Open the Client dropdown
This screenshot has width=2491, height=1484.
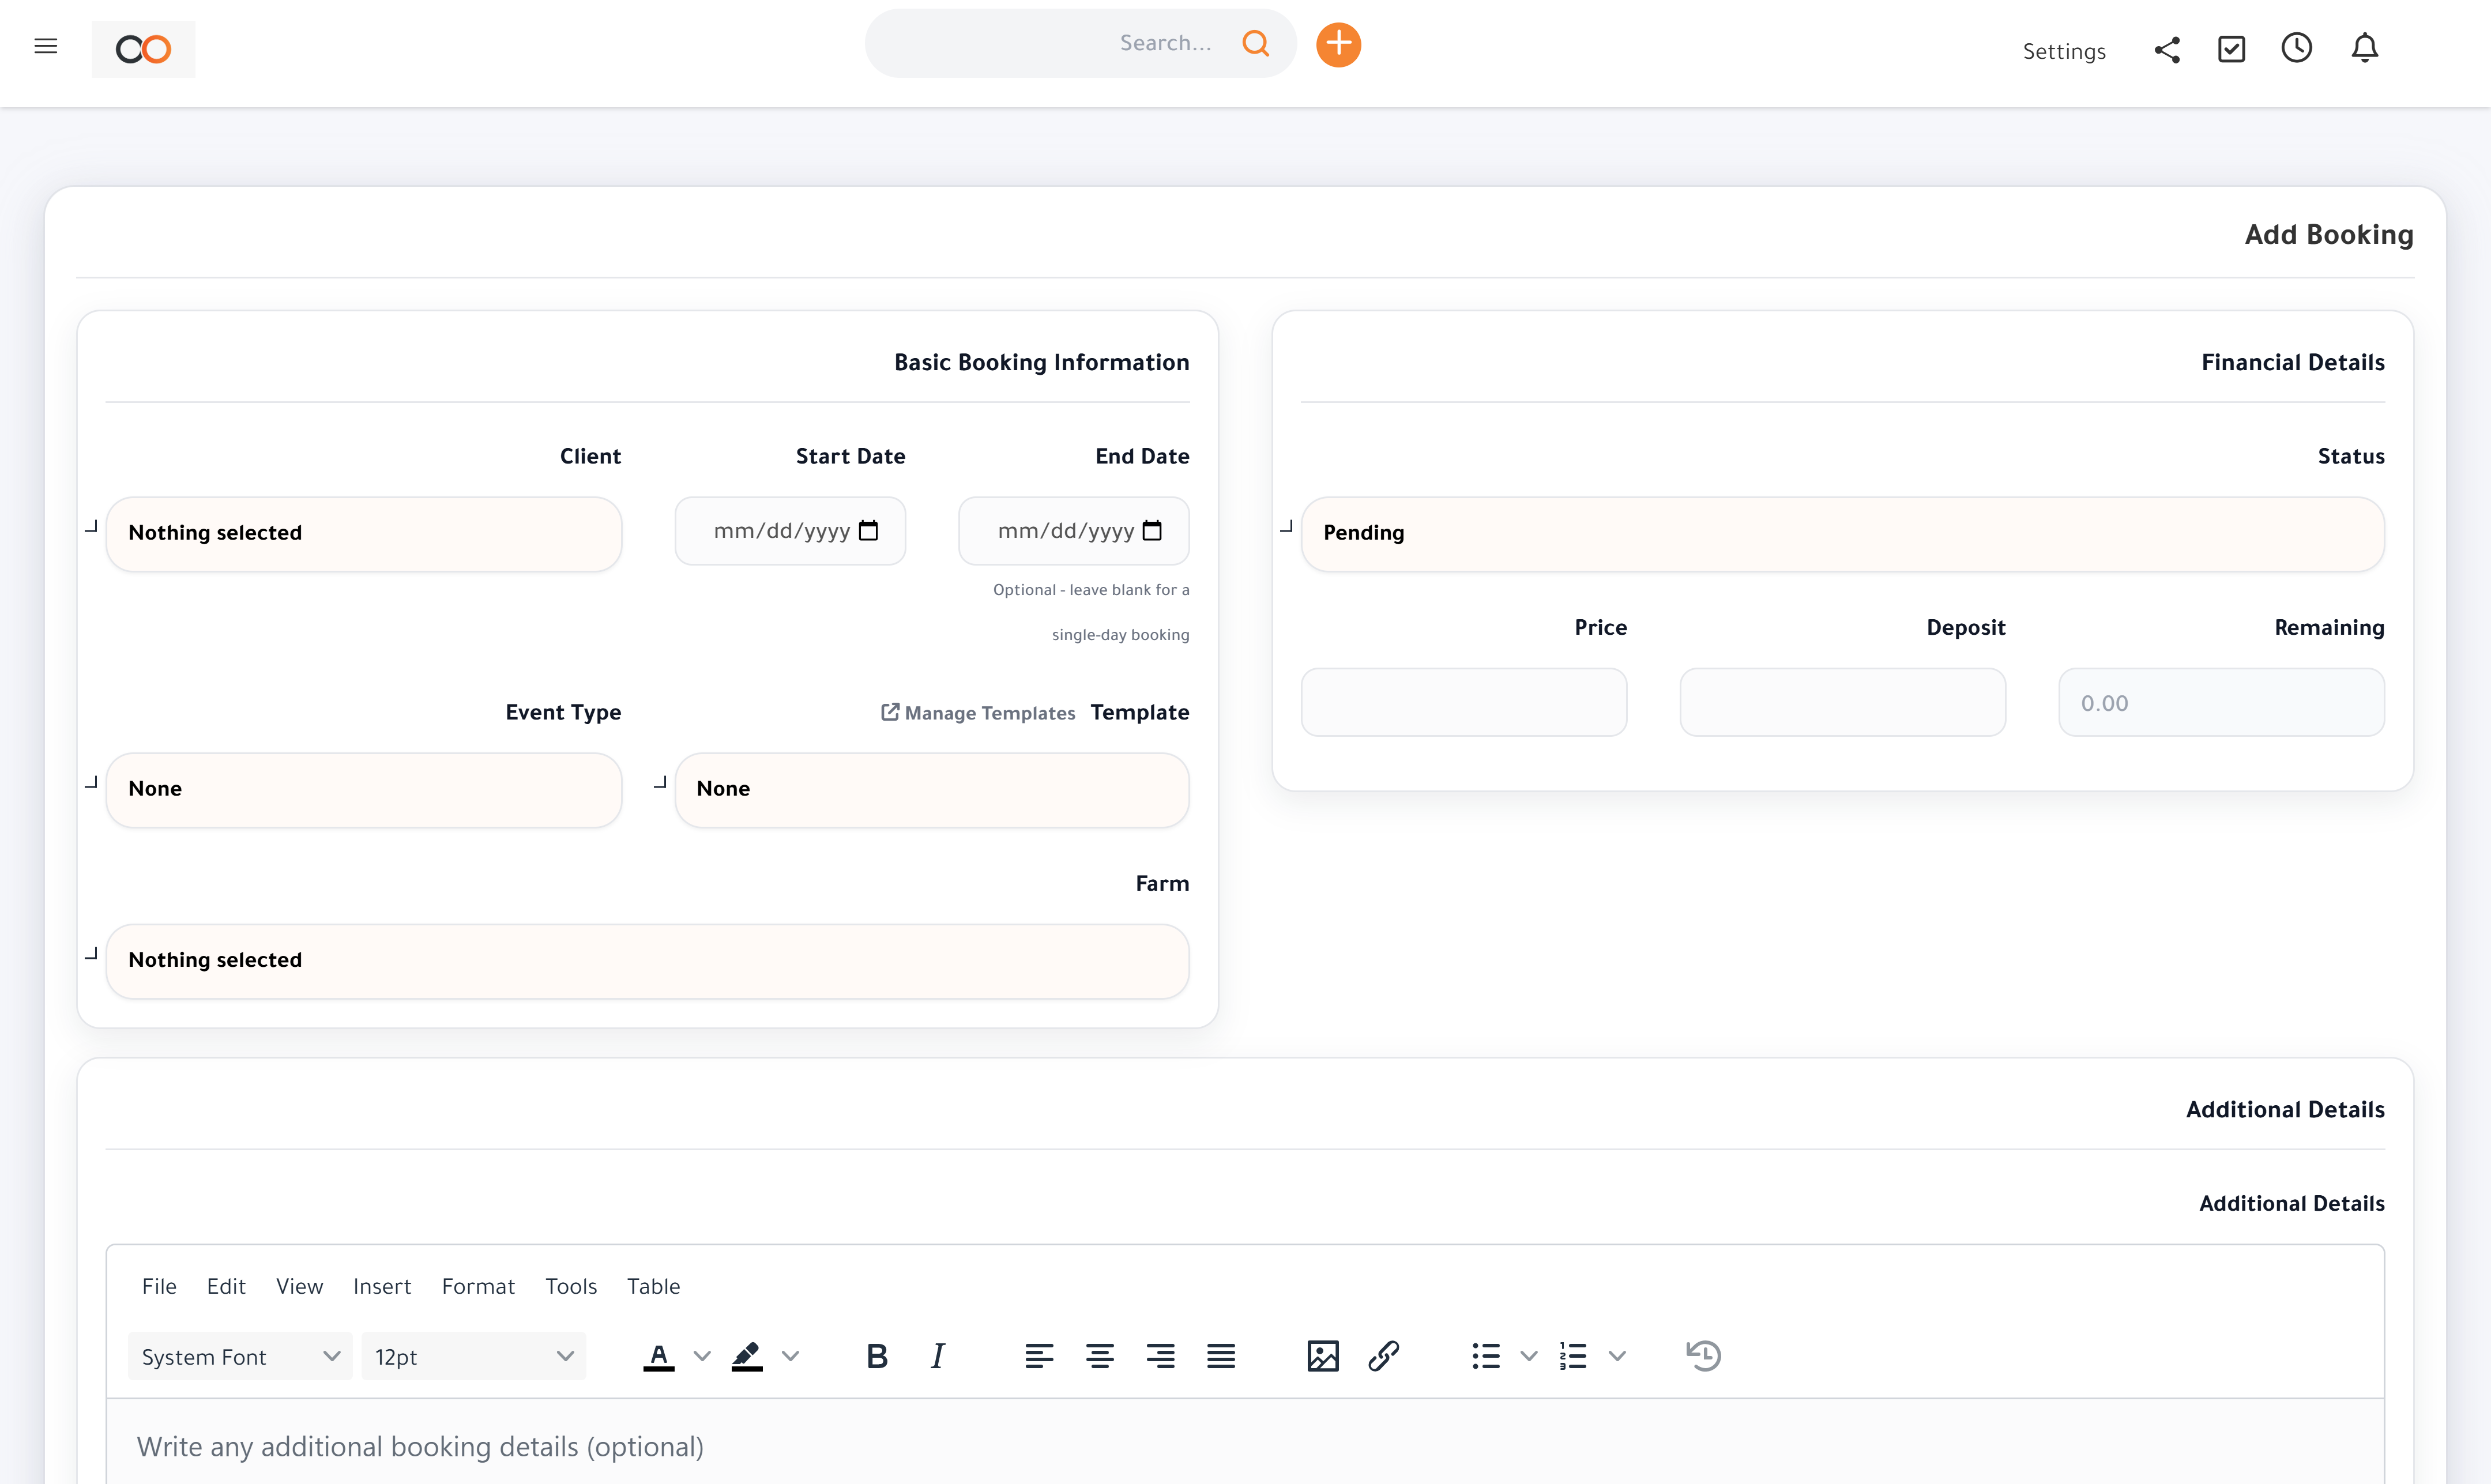coord(364,533)
